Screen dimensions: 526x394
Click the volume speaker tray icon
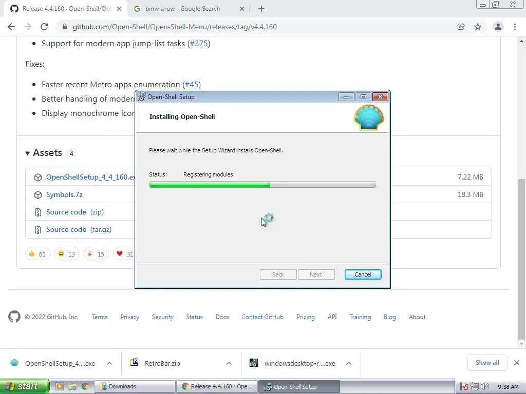(x=485, y=387)
